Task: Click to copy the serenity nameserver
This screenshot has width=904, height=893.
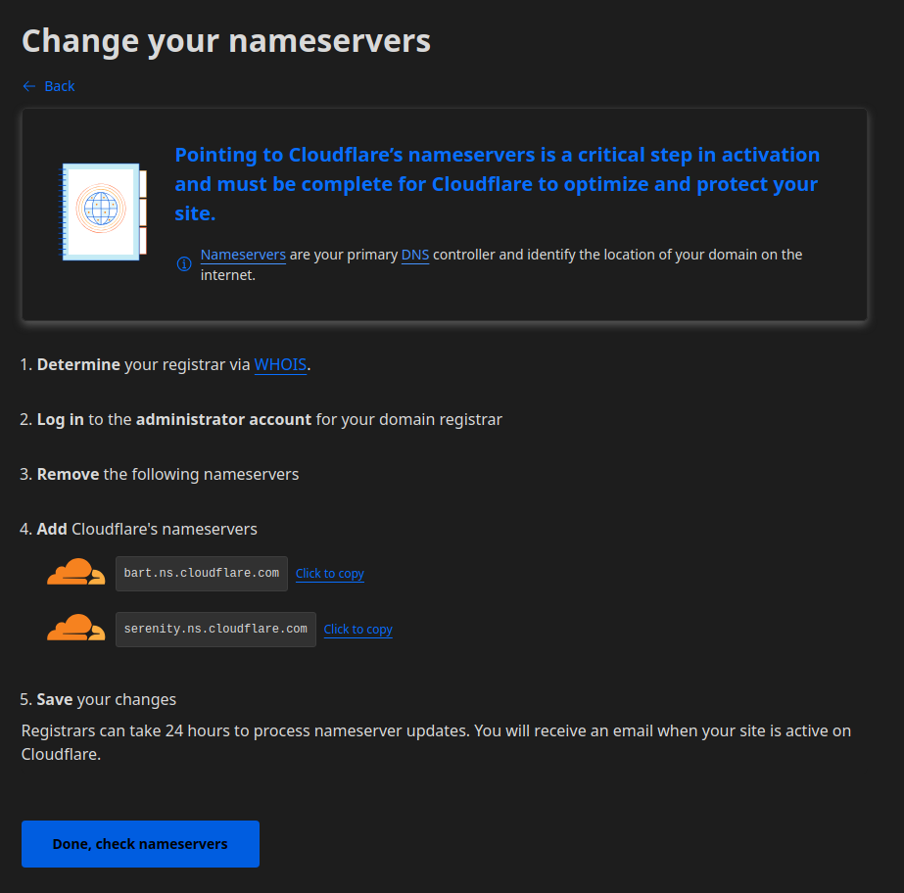Action: coord(358,630)
